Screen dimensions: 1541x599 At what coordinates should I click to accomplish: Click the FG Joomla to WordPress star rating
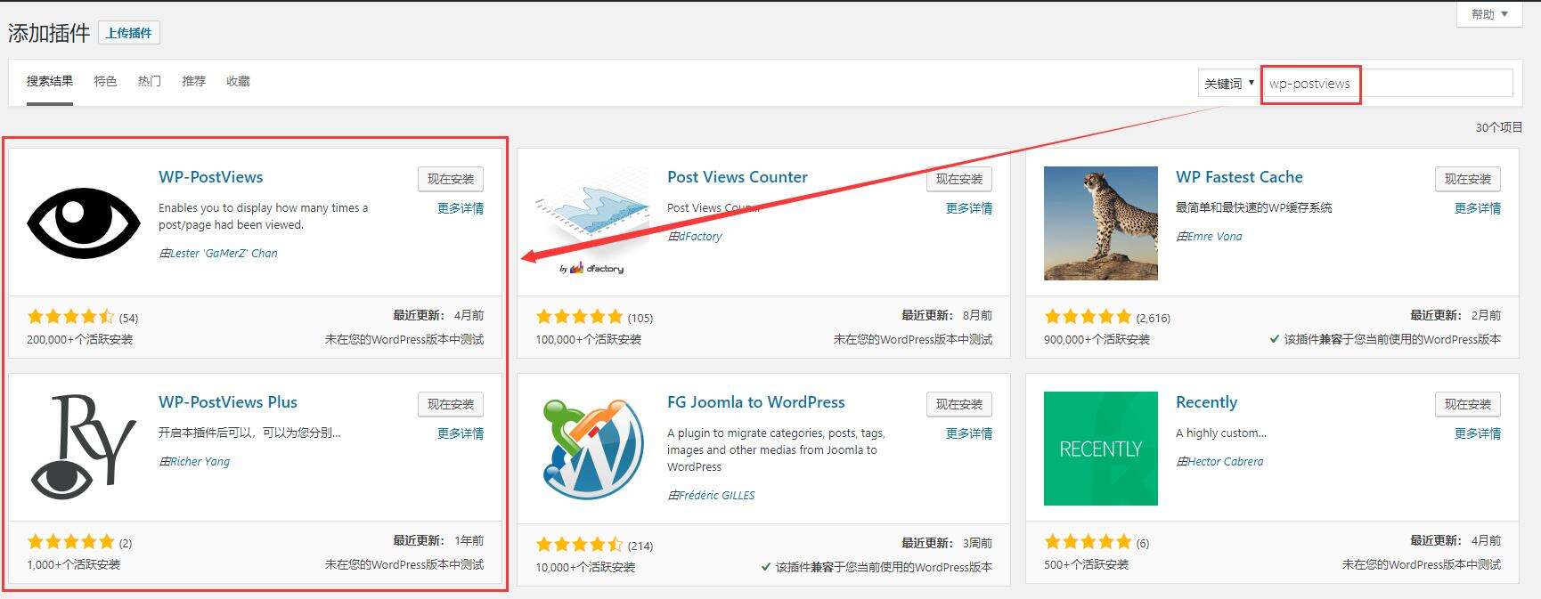(x=579, y=545)
